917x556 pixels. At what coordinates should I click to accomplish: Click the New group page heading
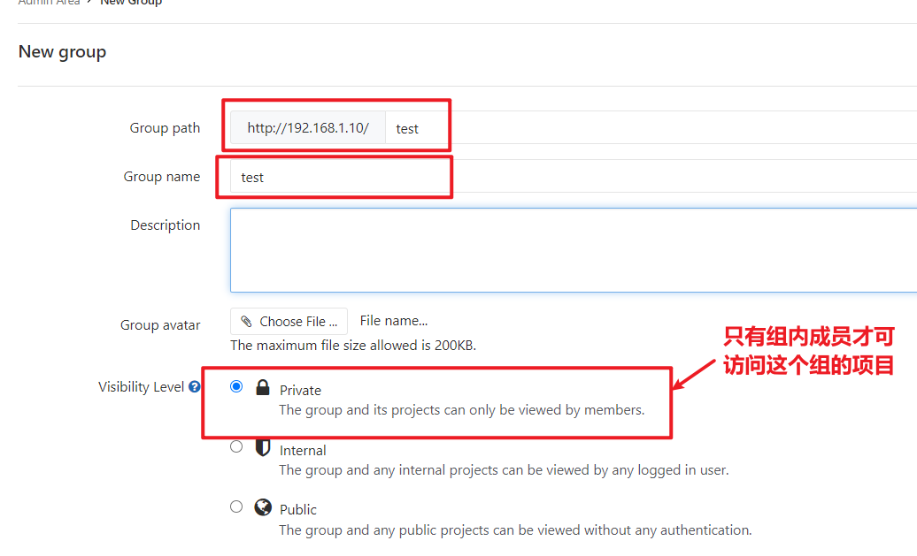(62, 52)
